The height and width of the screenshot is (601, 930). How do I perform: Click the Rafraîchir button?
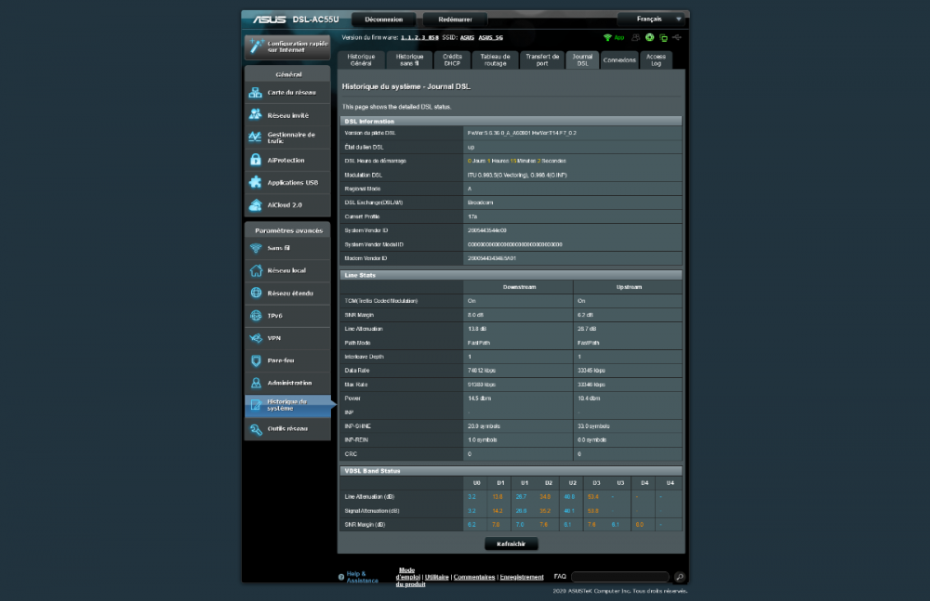[511, 543]
